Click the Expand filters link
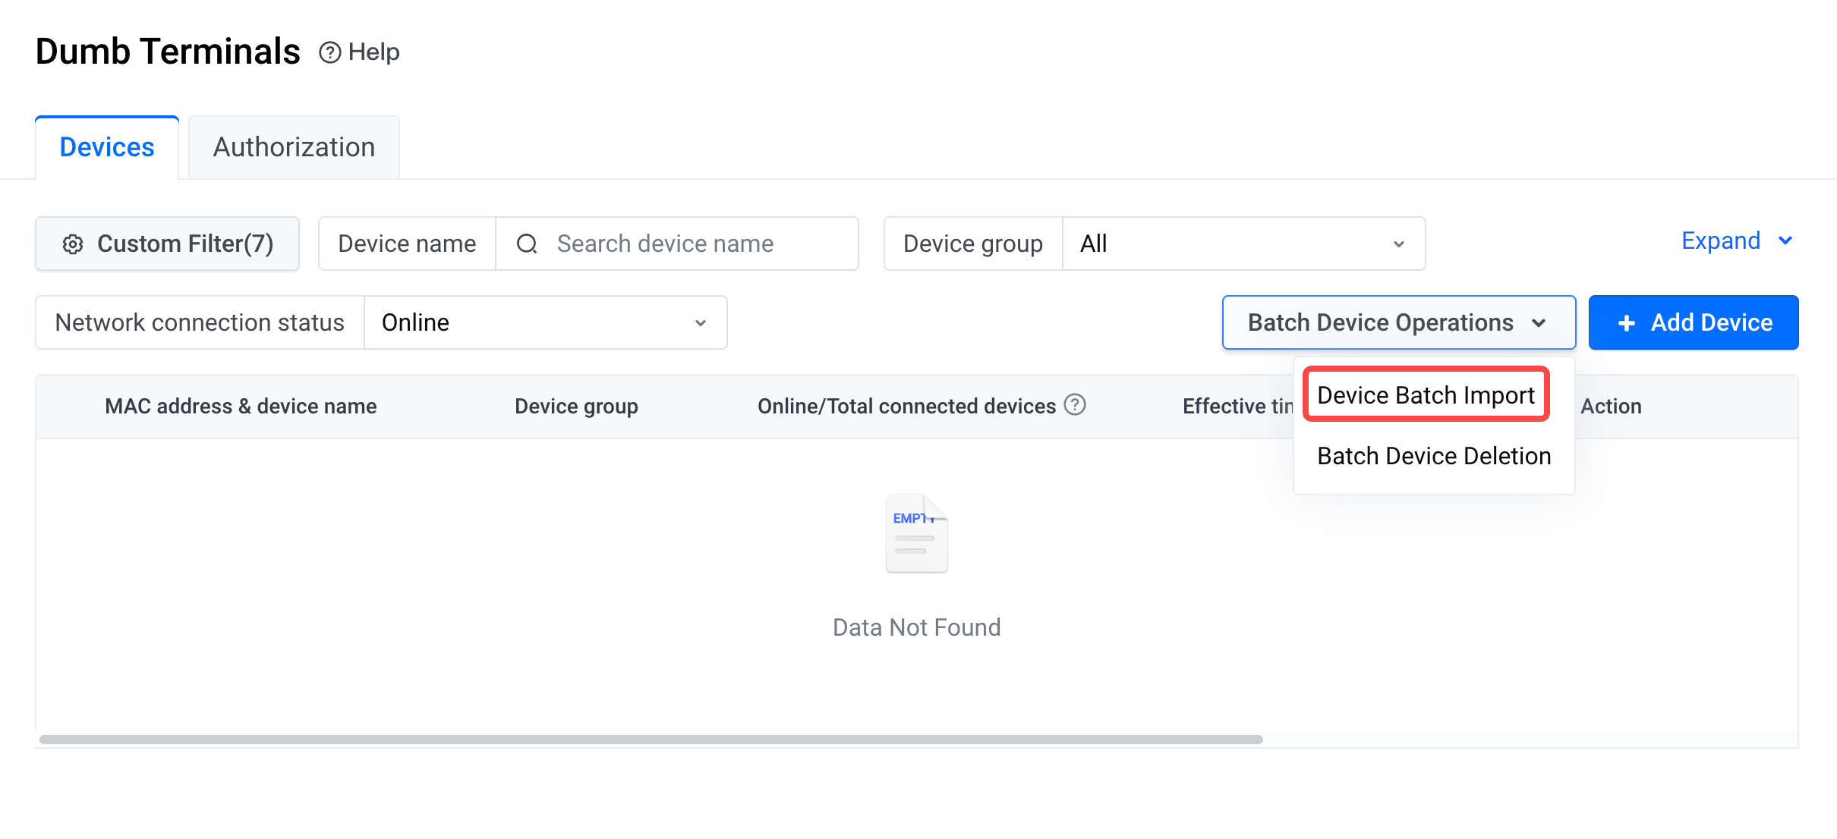1837x839 pixels. point(1720,241)
